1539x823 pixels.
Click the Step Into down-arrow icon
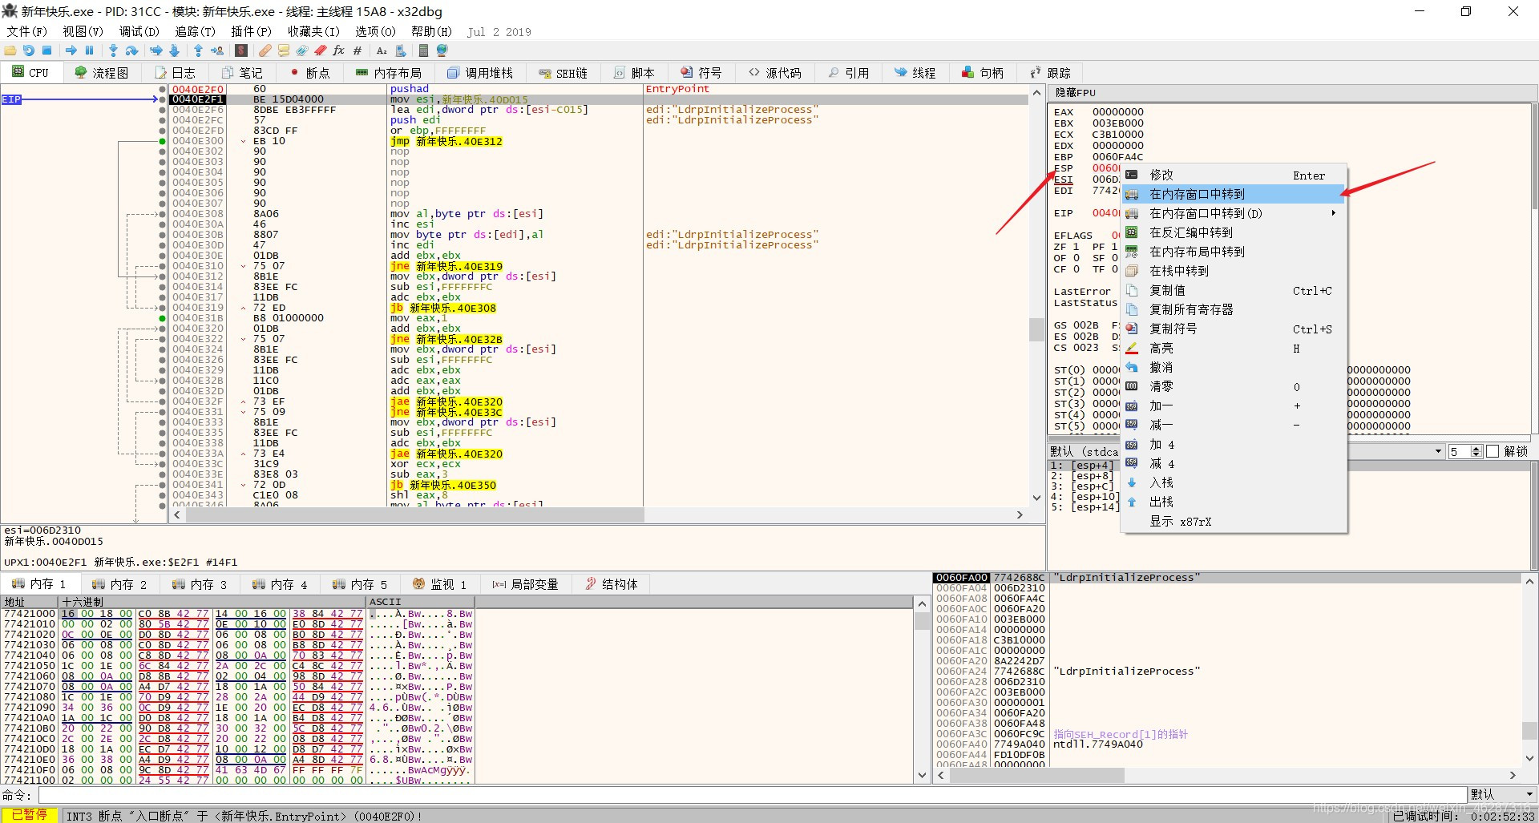coord(113,50)
